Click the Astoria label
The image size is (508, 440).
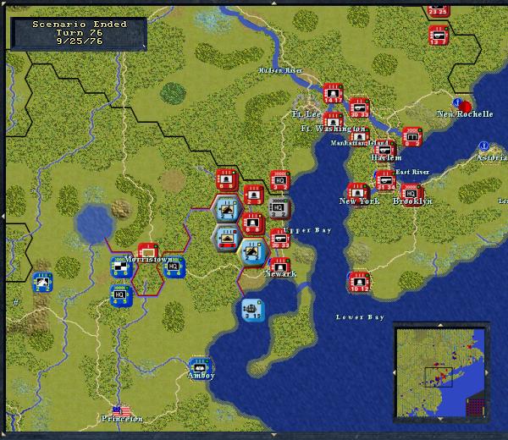point(491,157)
